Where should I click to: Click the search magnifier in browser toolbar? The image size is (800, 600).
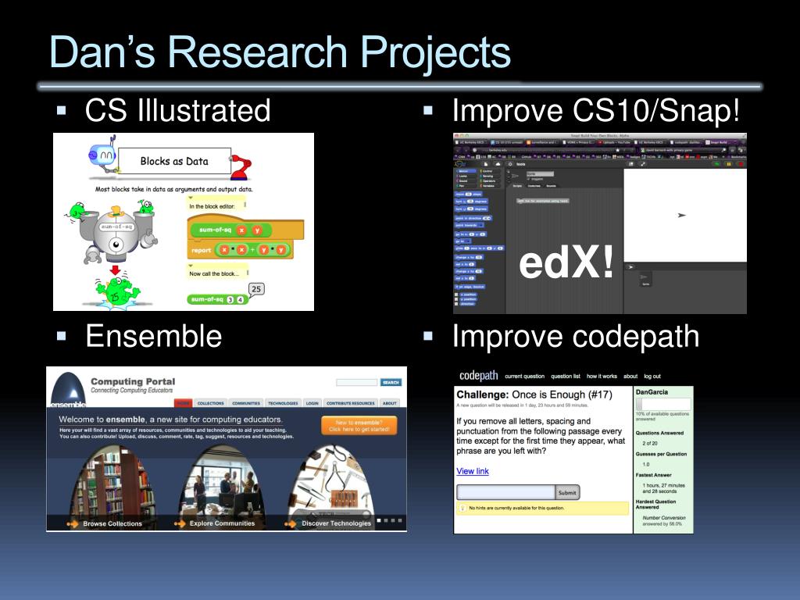723,150
